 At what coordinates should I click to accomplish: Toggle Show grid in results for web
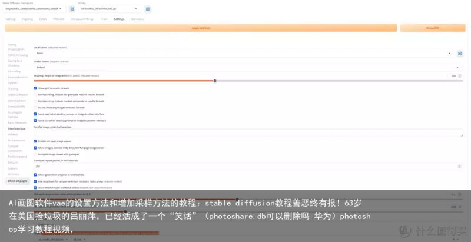coord(35,88)
